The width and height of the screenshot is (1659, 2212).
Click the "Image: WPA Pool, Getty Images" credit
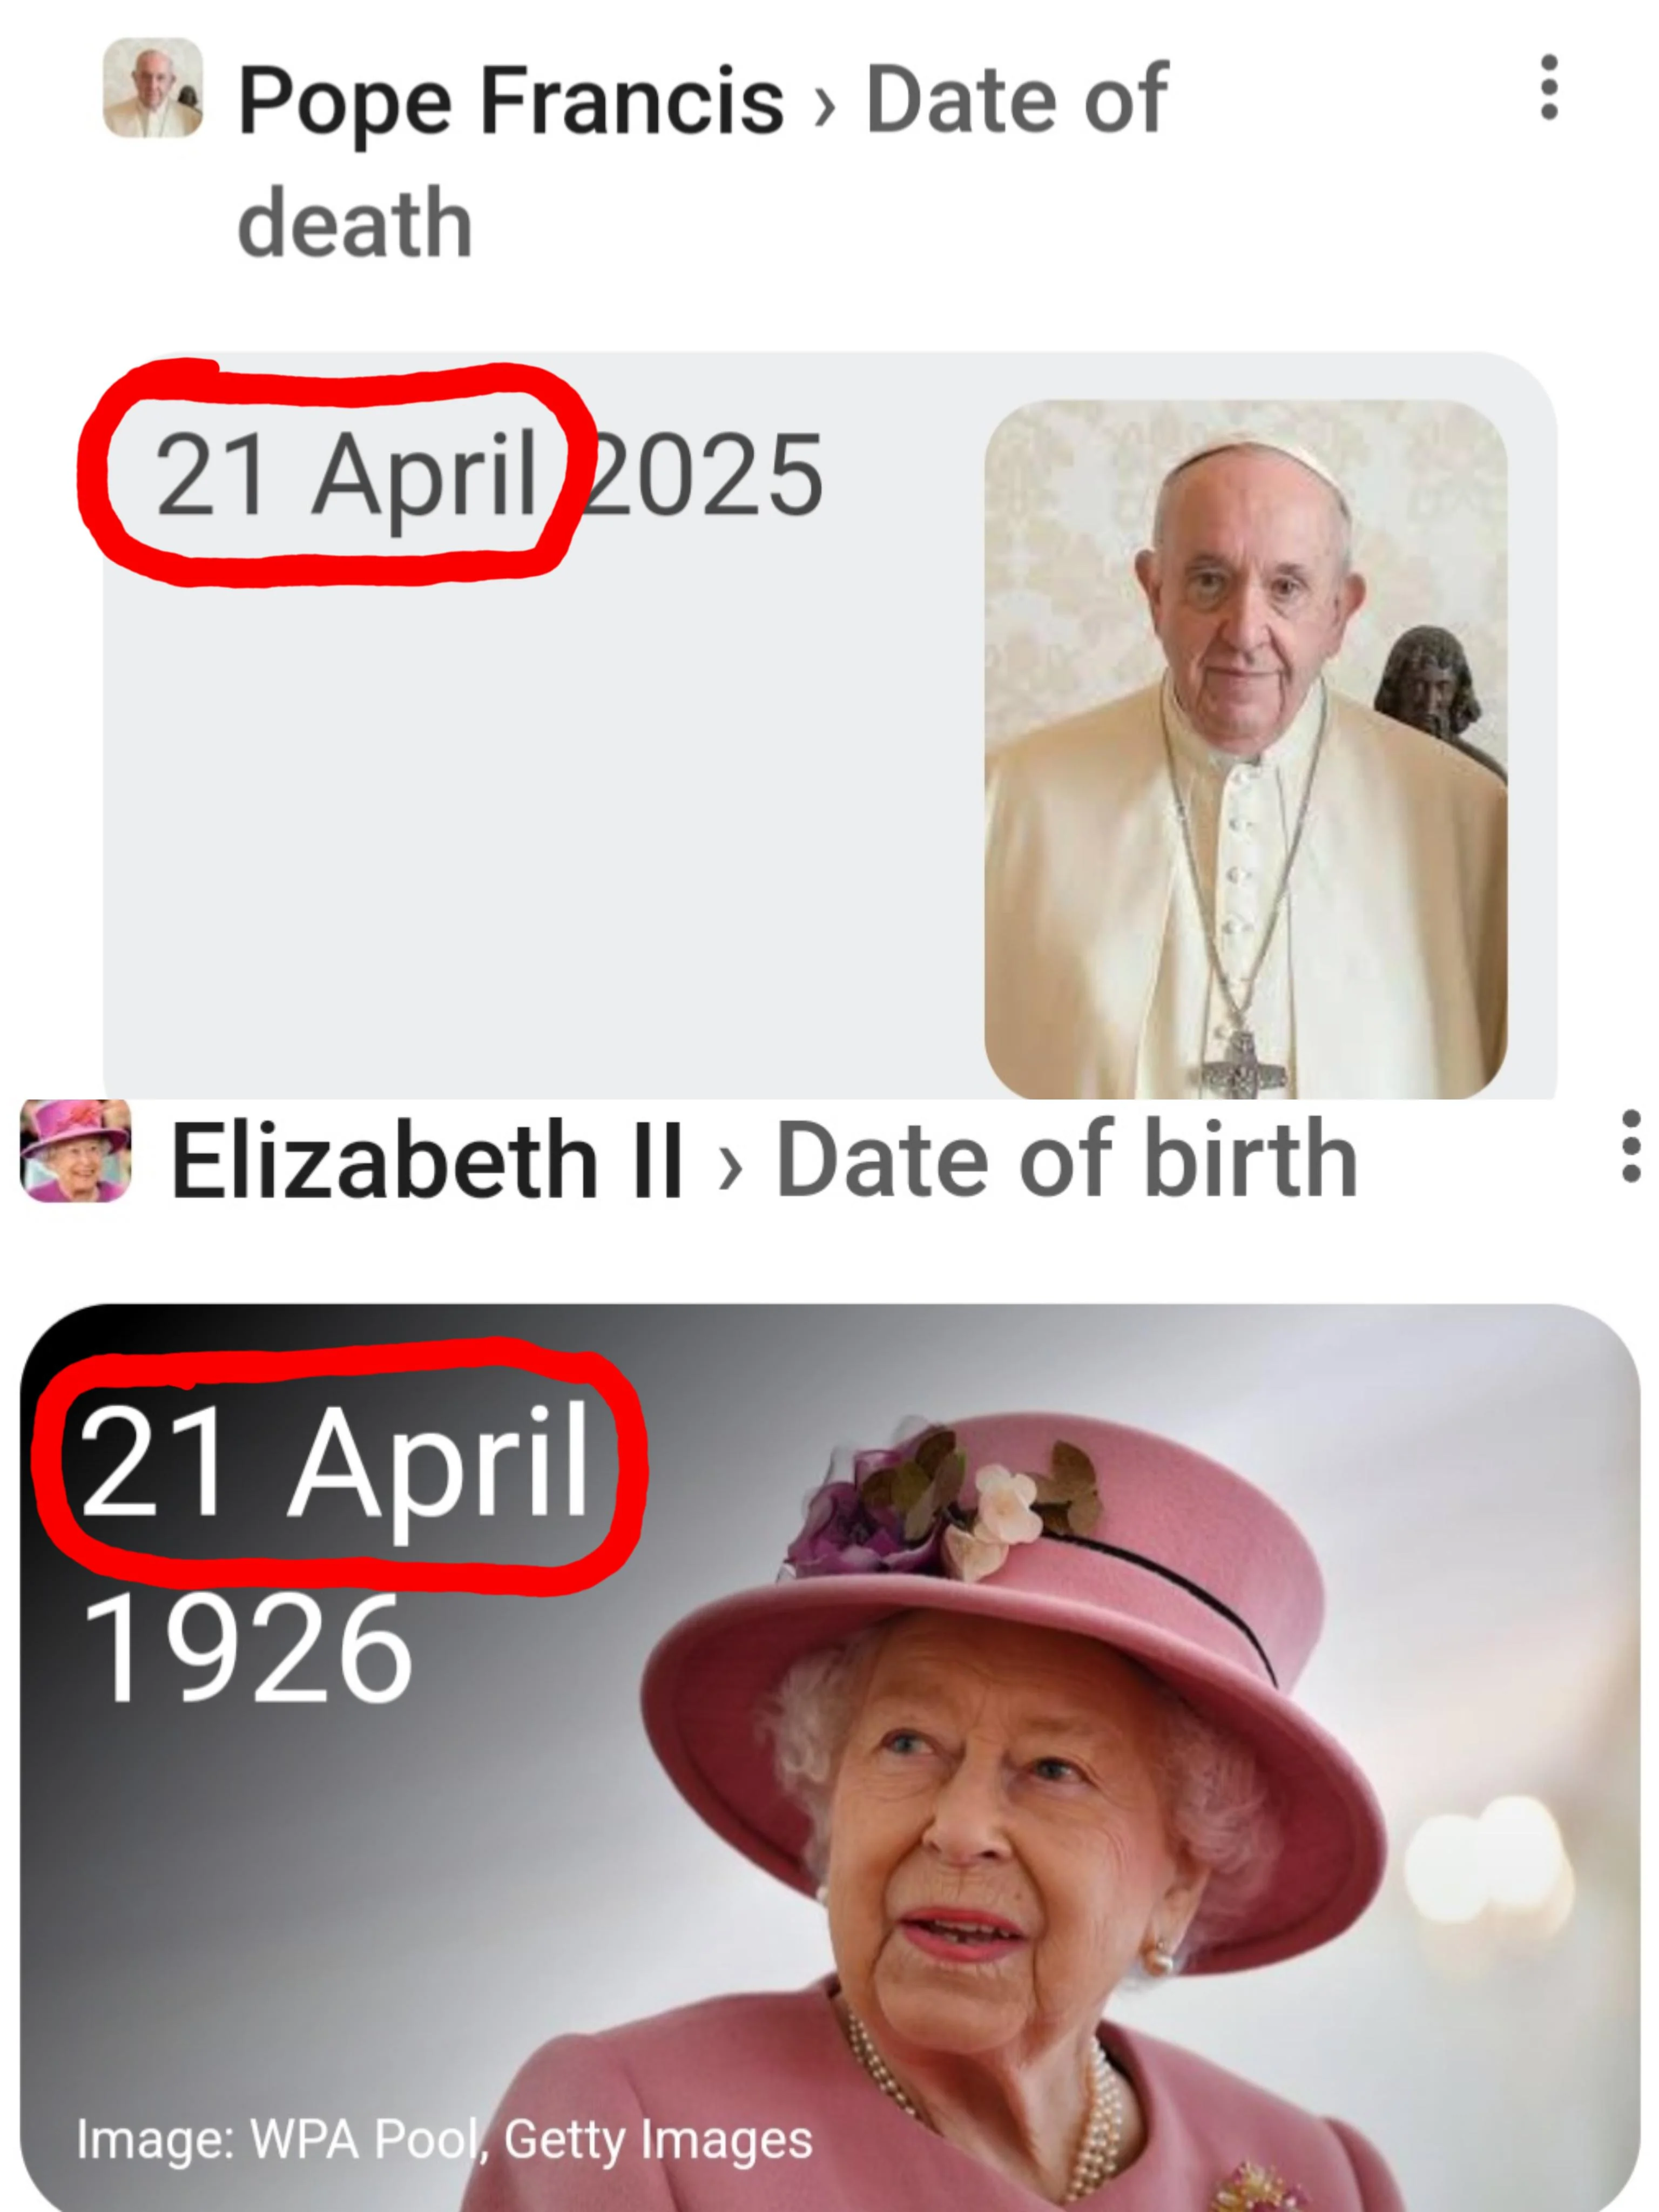pyautogui.click(x=444, y=2141)
